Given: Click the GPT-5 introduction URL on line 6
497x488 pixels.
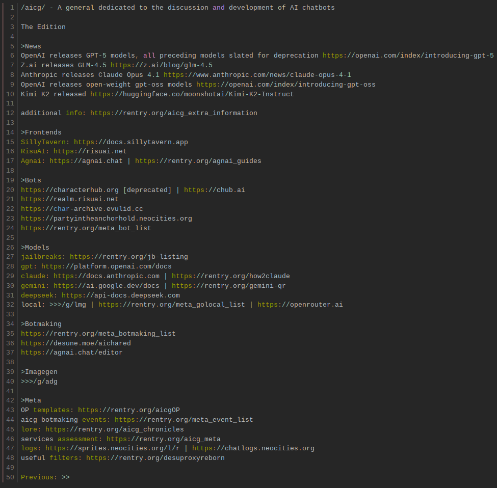Looking at the screenshot, I should 408,56.
